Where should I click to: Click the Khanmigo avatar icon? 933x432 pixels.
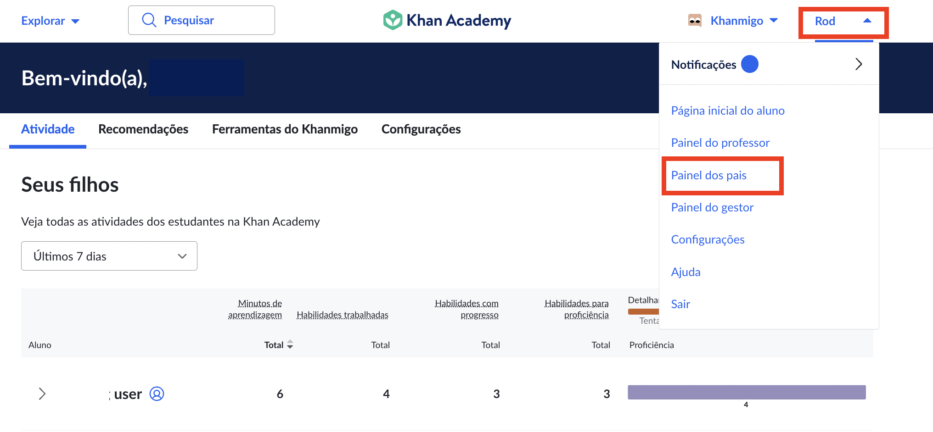click(x=695, y=21)
